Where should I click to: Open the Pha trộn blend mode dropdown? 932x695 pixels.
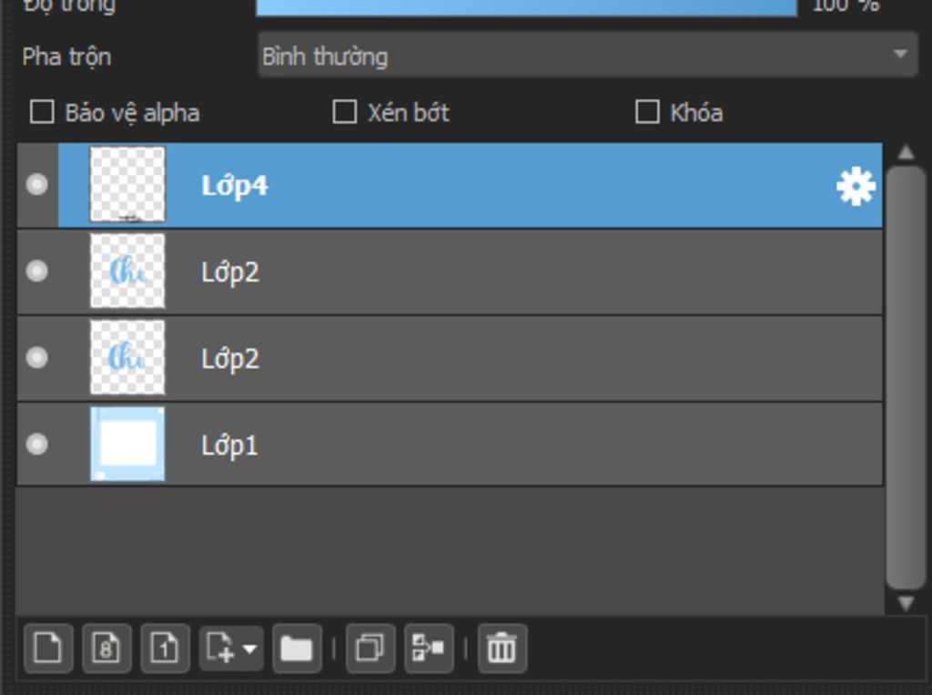point(587,56)
